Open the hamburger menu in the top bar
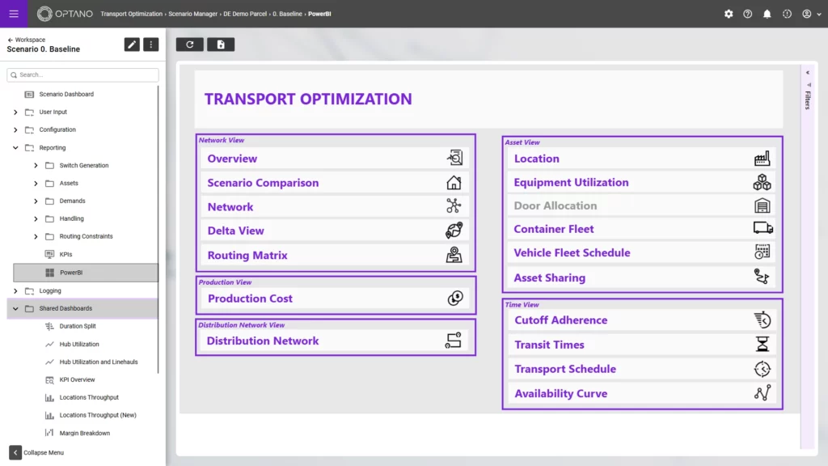 [x=13, y=14]
